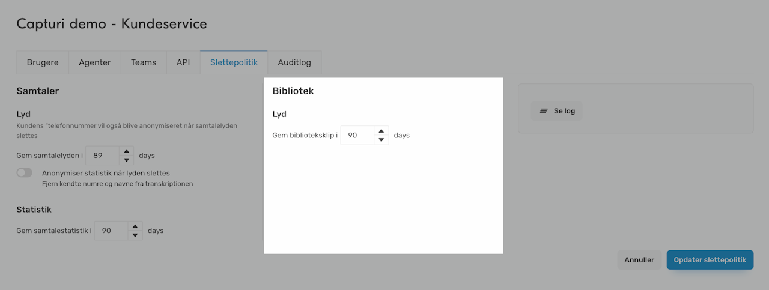This screenshot has height=290, width=769.
Task: Toggle anonymiser statistik når lyden slettes
Action: [x=25, y=173]
